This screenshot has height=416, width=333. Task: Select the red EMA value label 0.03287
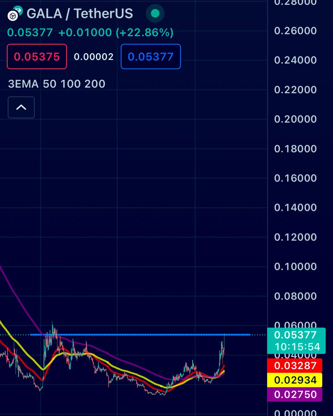pyautogui.click(x=295, y=365)
